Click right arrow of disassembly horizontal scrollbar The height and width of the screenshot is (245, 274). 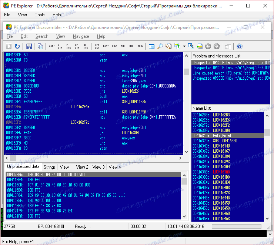180,158
